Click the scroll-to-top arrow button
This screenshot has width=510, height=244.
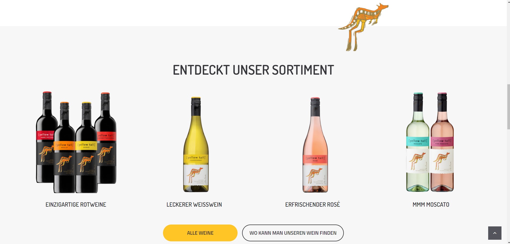[495, 233]
